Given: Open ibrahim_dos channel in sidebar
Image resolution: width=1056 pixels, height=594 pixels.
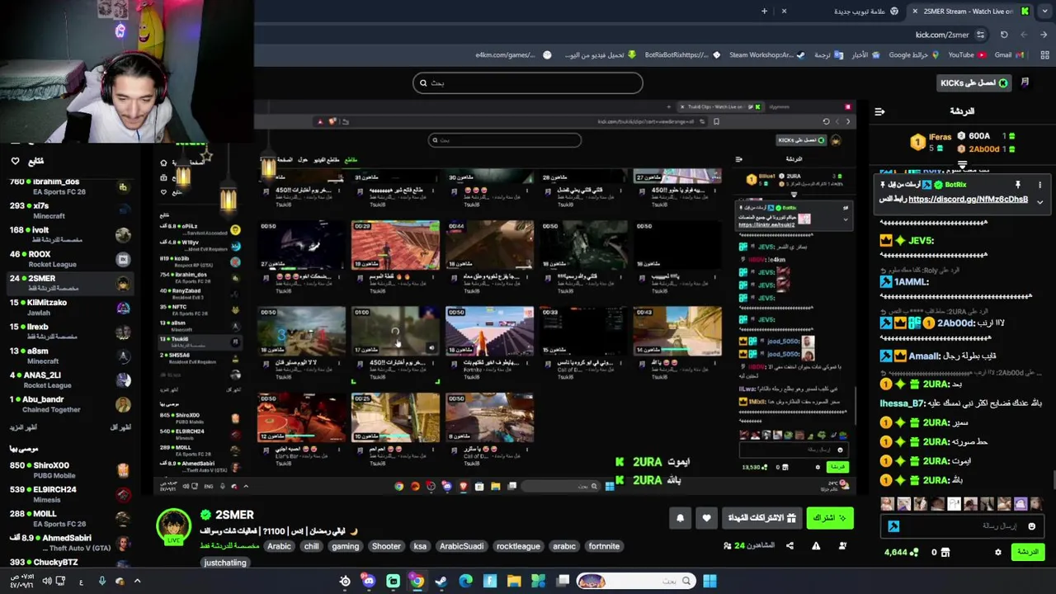Looking at the screenshot, I should (x=68, y=186).
